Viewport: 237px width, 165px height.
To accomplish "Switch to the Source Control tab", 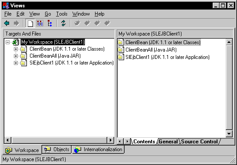I will pyautogui.click(x=200, y=142).
